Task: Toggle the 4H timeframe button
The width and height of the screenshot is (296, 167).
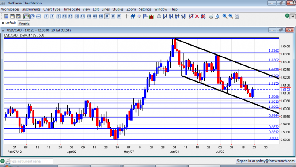Action: pyautogui.click(x=95, y=16)
